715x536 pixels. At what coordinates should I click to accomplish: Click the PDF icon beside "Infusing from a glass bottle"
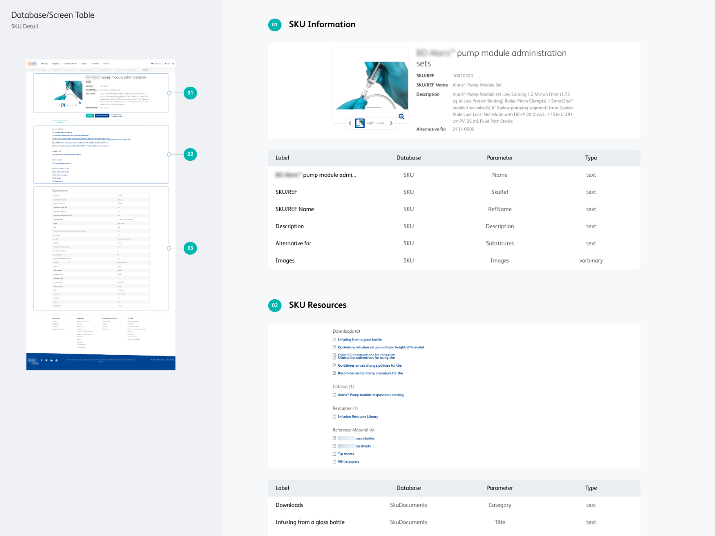click(334, 339)
